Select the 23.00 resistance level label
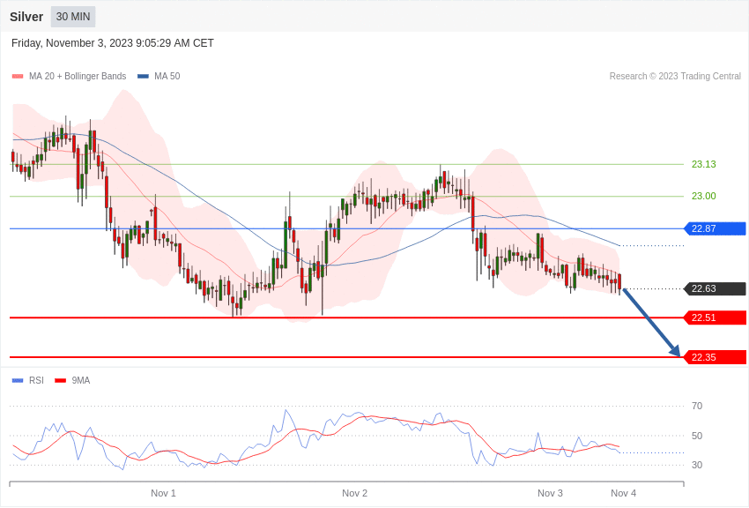Screen dimensions: 749x508 pos(704,196)
